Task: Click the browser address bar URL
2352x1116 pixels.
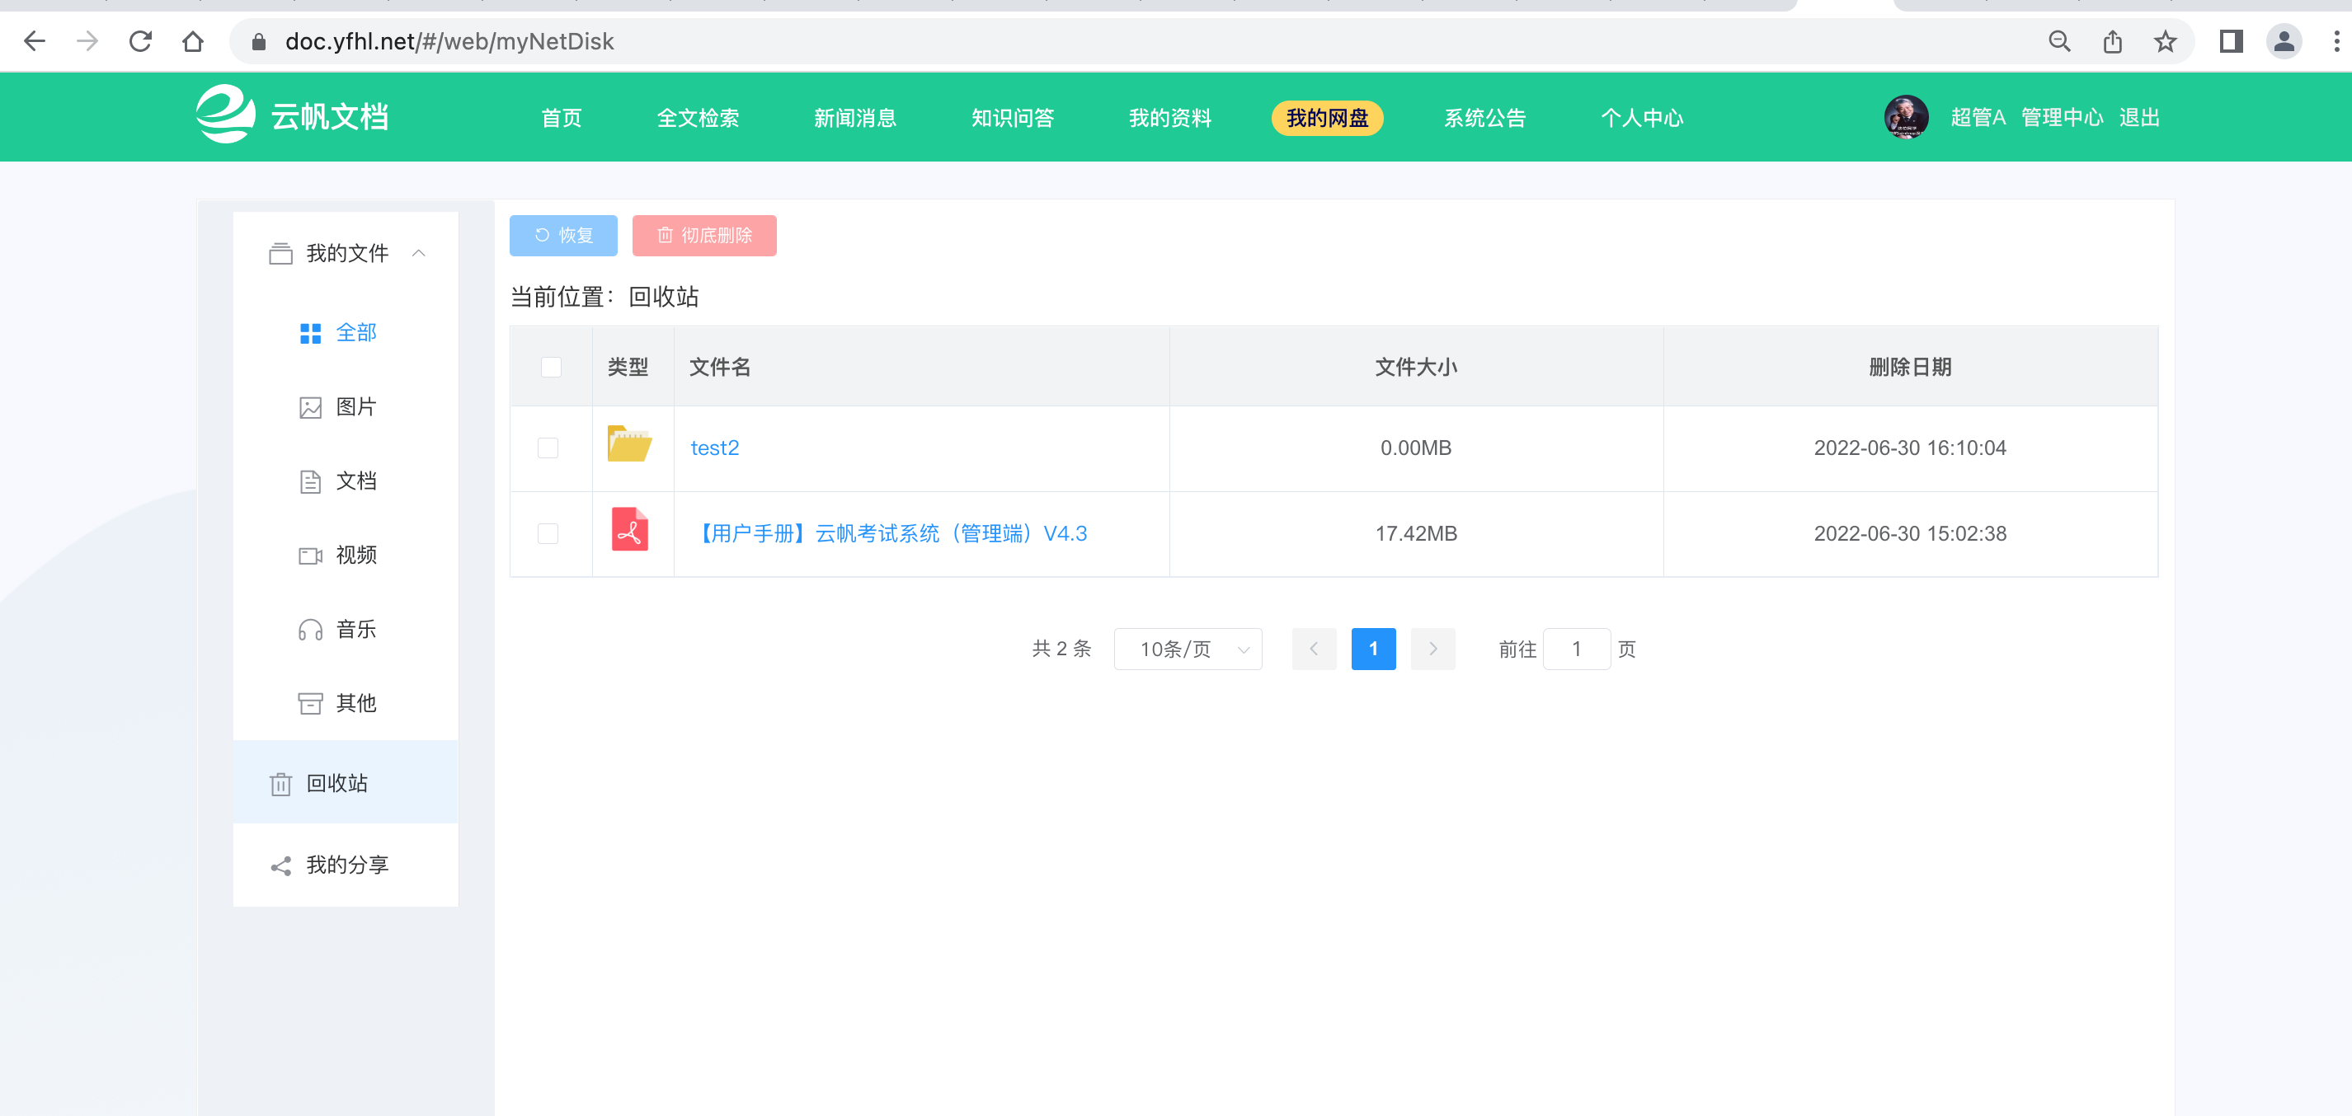Action: (449, 42)
